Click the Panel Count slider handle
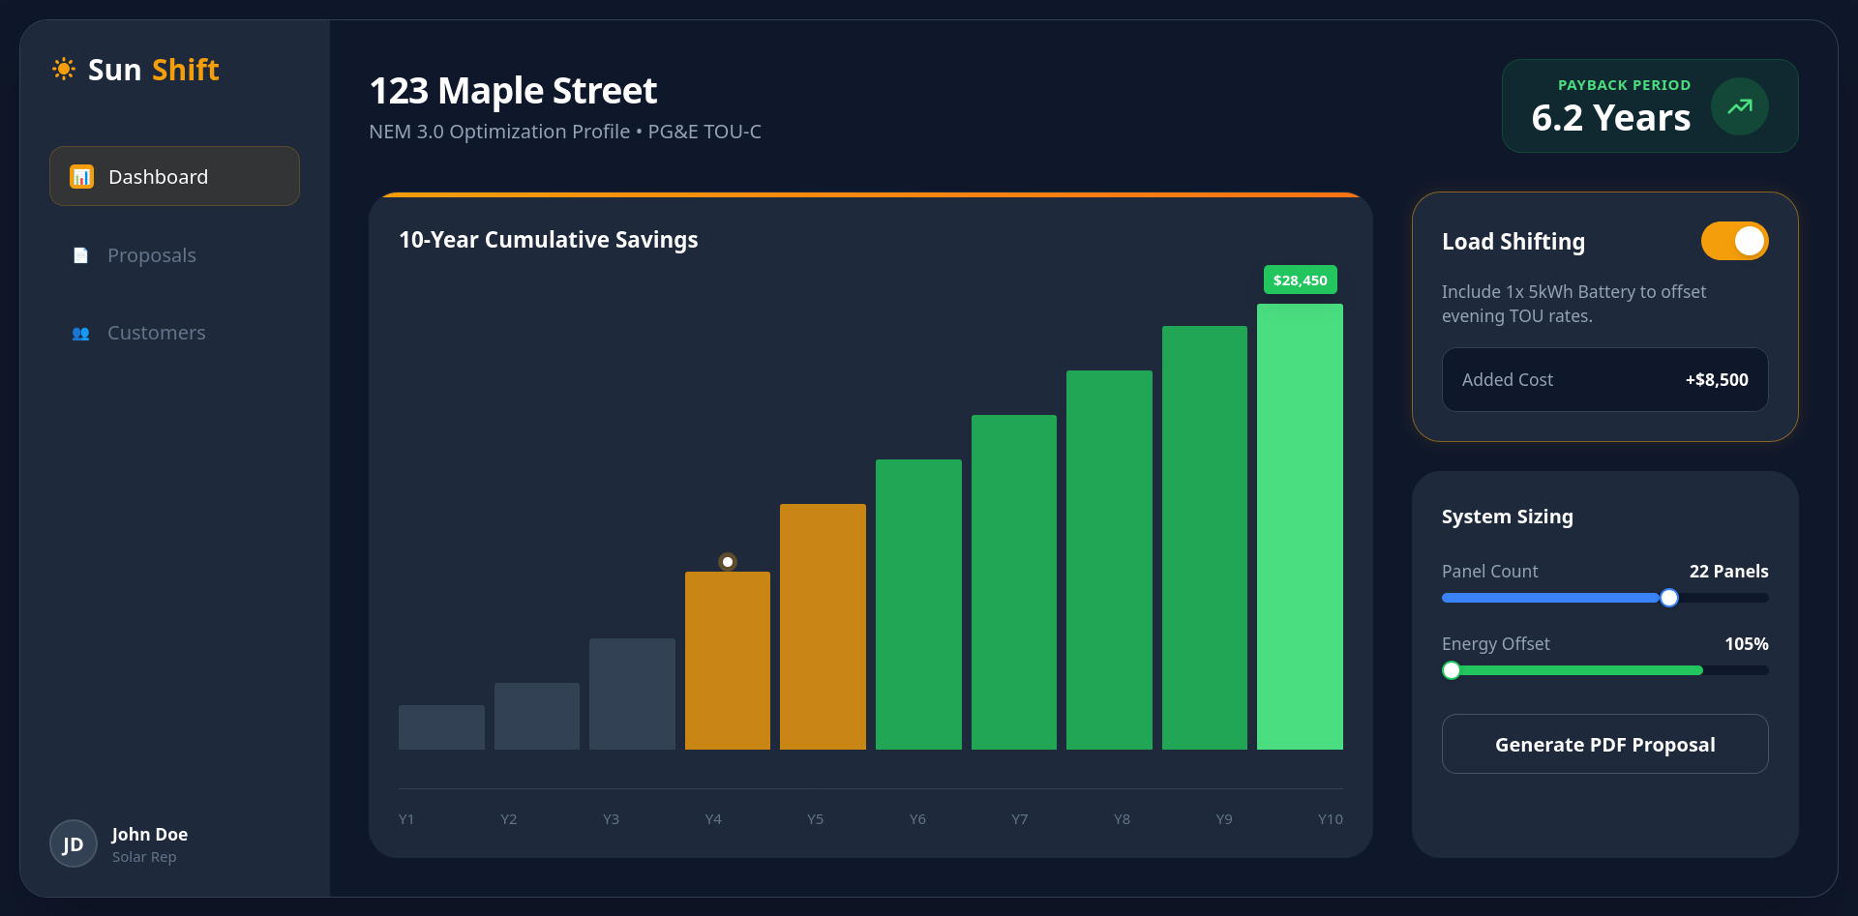This screenshot has width=1858, height=916. coord(1669,598)
